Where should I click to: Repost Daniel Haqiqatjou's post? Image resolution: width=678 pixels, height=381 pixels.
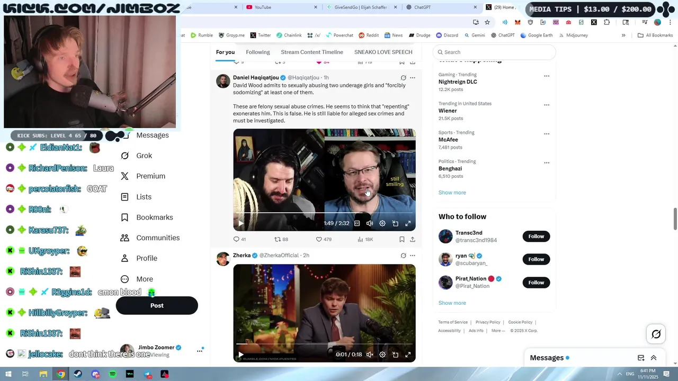(x=281, y=239)
